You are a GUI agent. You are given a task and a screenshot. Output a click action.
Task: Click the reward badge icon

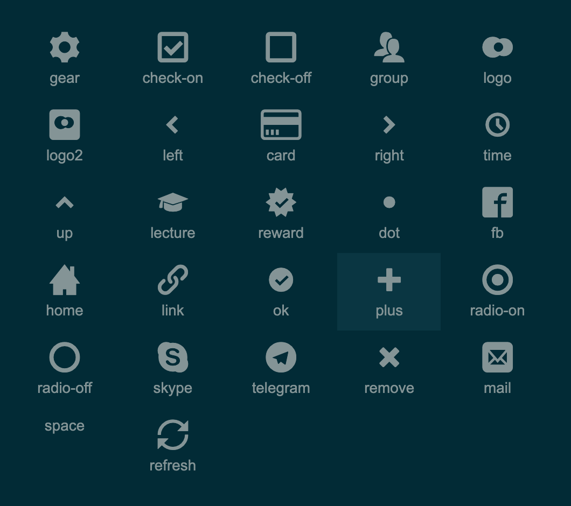tap(281, 202)
